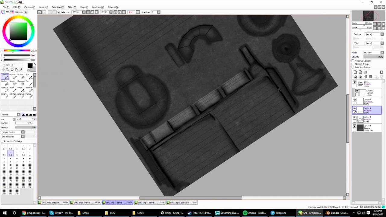Click the undo arrow in toolbar
Viewport: 386px width, 217px height.
(40, 12)
